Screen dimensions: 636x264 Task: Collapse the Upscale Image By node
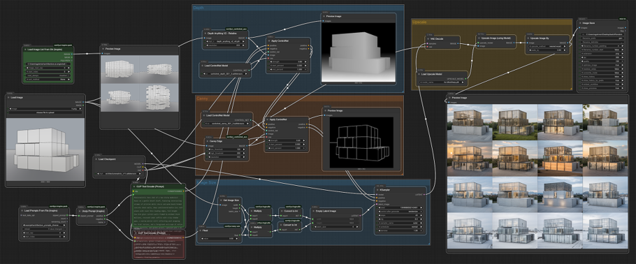pos(529,38)
